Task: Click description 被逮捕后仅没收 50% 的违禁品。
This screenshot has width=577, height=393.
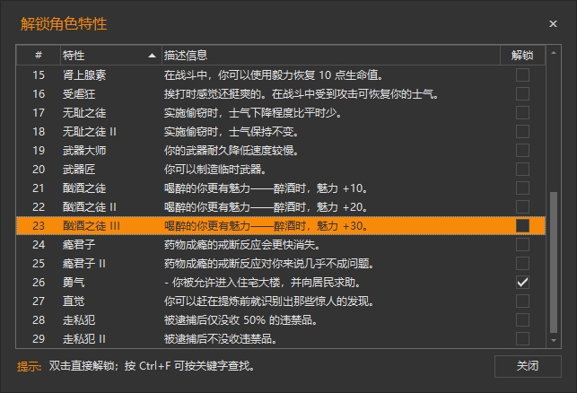Action: point(240,320)
